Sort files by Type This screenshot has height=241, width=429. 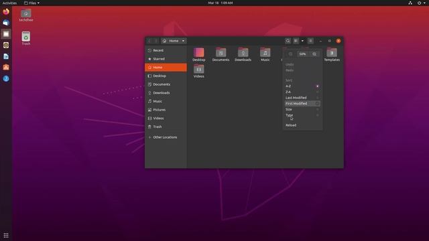[302, 115]
